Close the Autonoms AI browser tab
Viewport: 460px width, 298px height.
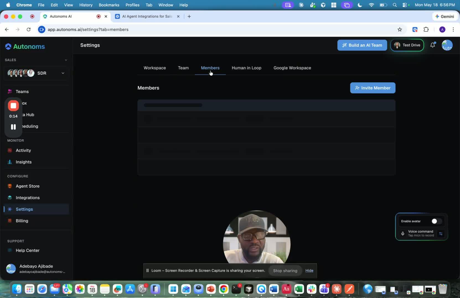click(106, 16)
